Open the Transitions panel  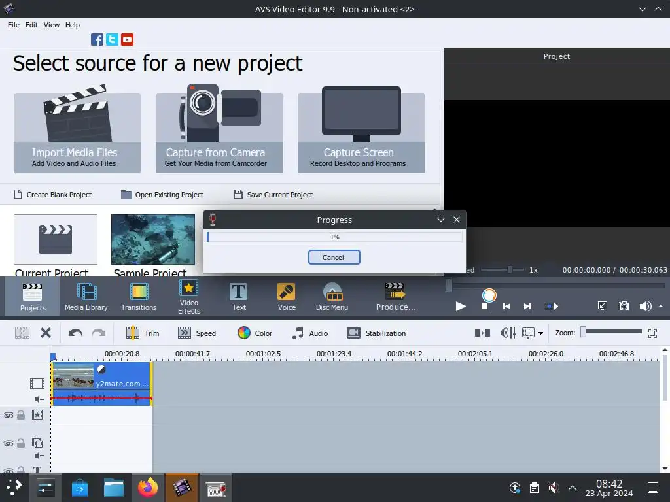[139, 297]
